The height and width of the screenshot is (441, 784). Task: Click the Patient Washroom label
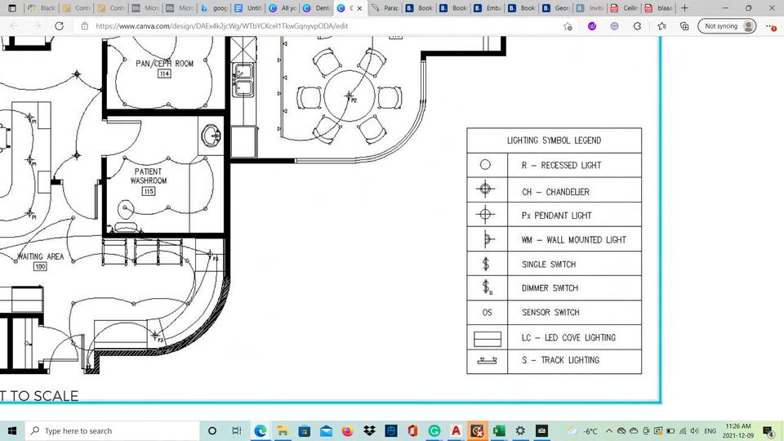tap(149, 176)
